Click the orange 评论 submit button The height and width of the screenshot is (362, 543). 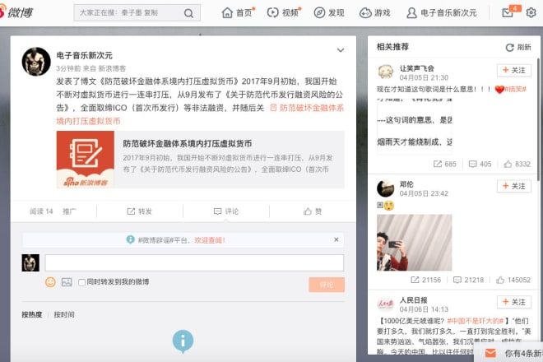pos(327,285)
